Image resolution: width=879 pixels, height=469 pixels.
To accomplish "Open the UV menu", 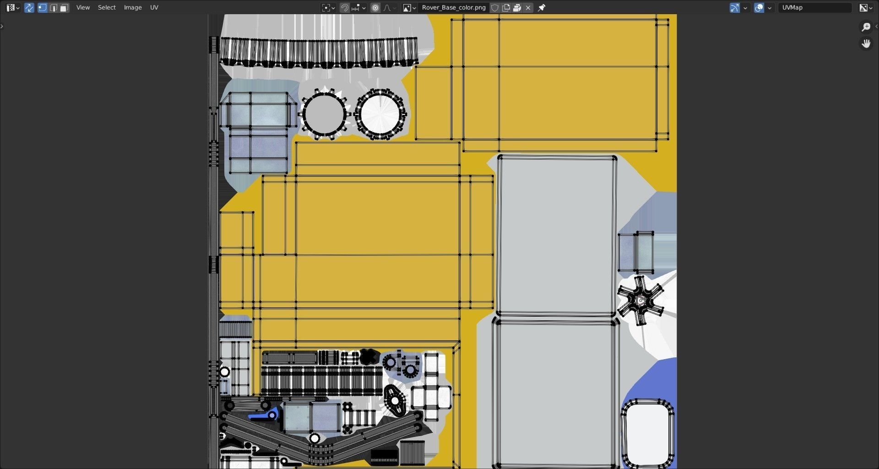I will click(154, 7).
